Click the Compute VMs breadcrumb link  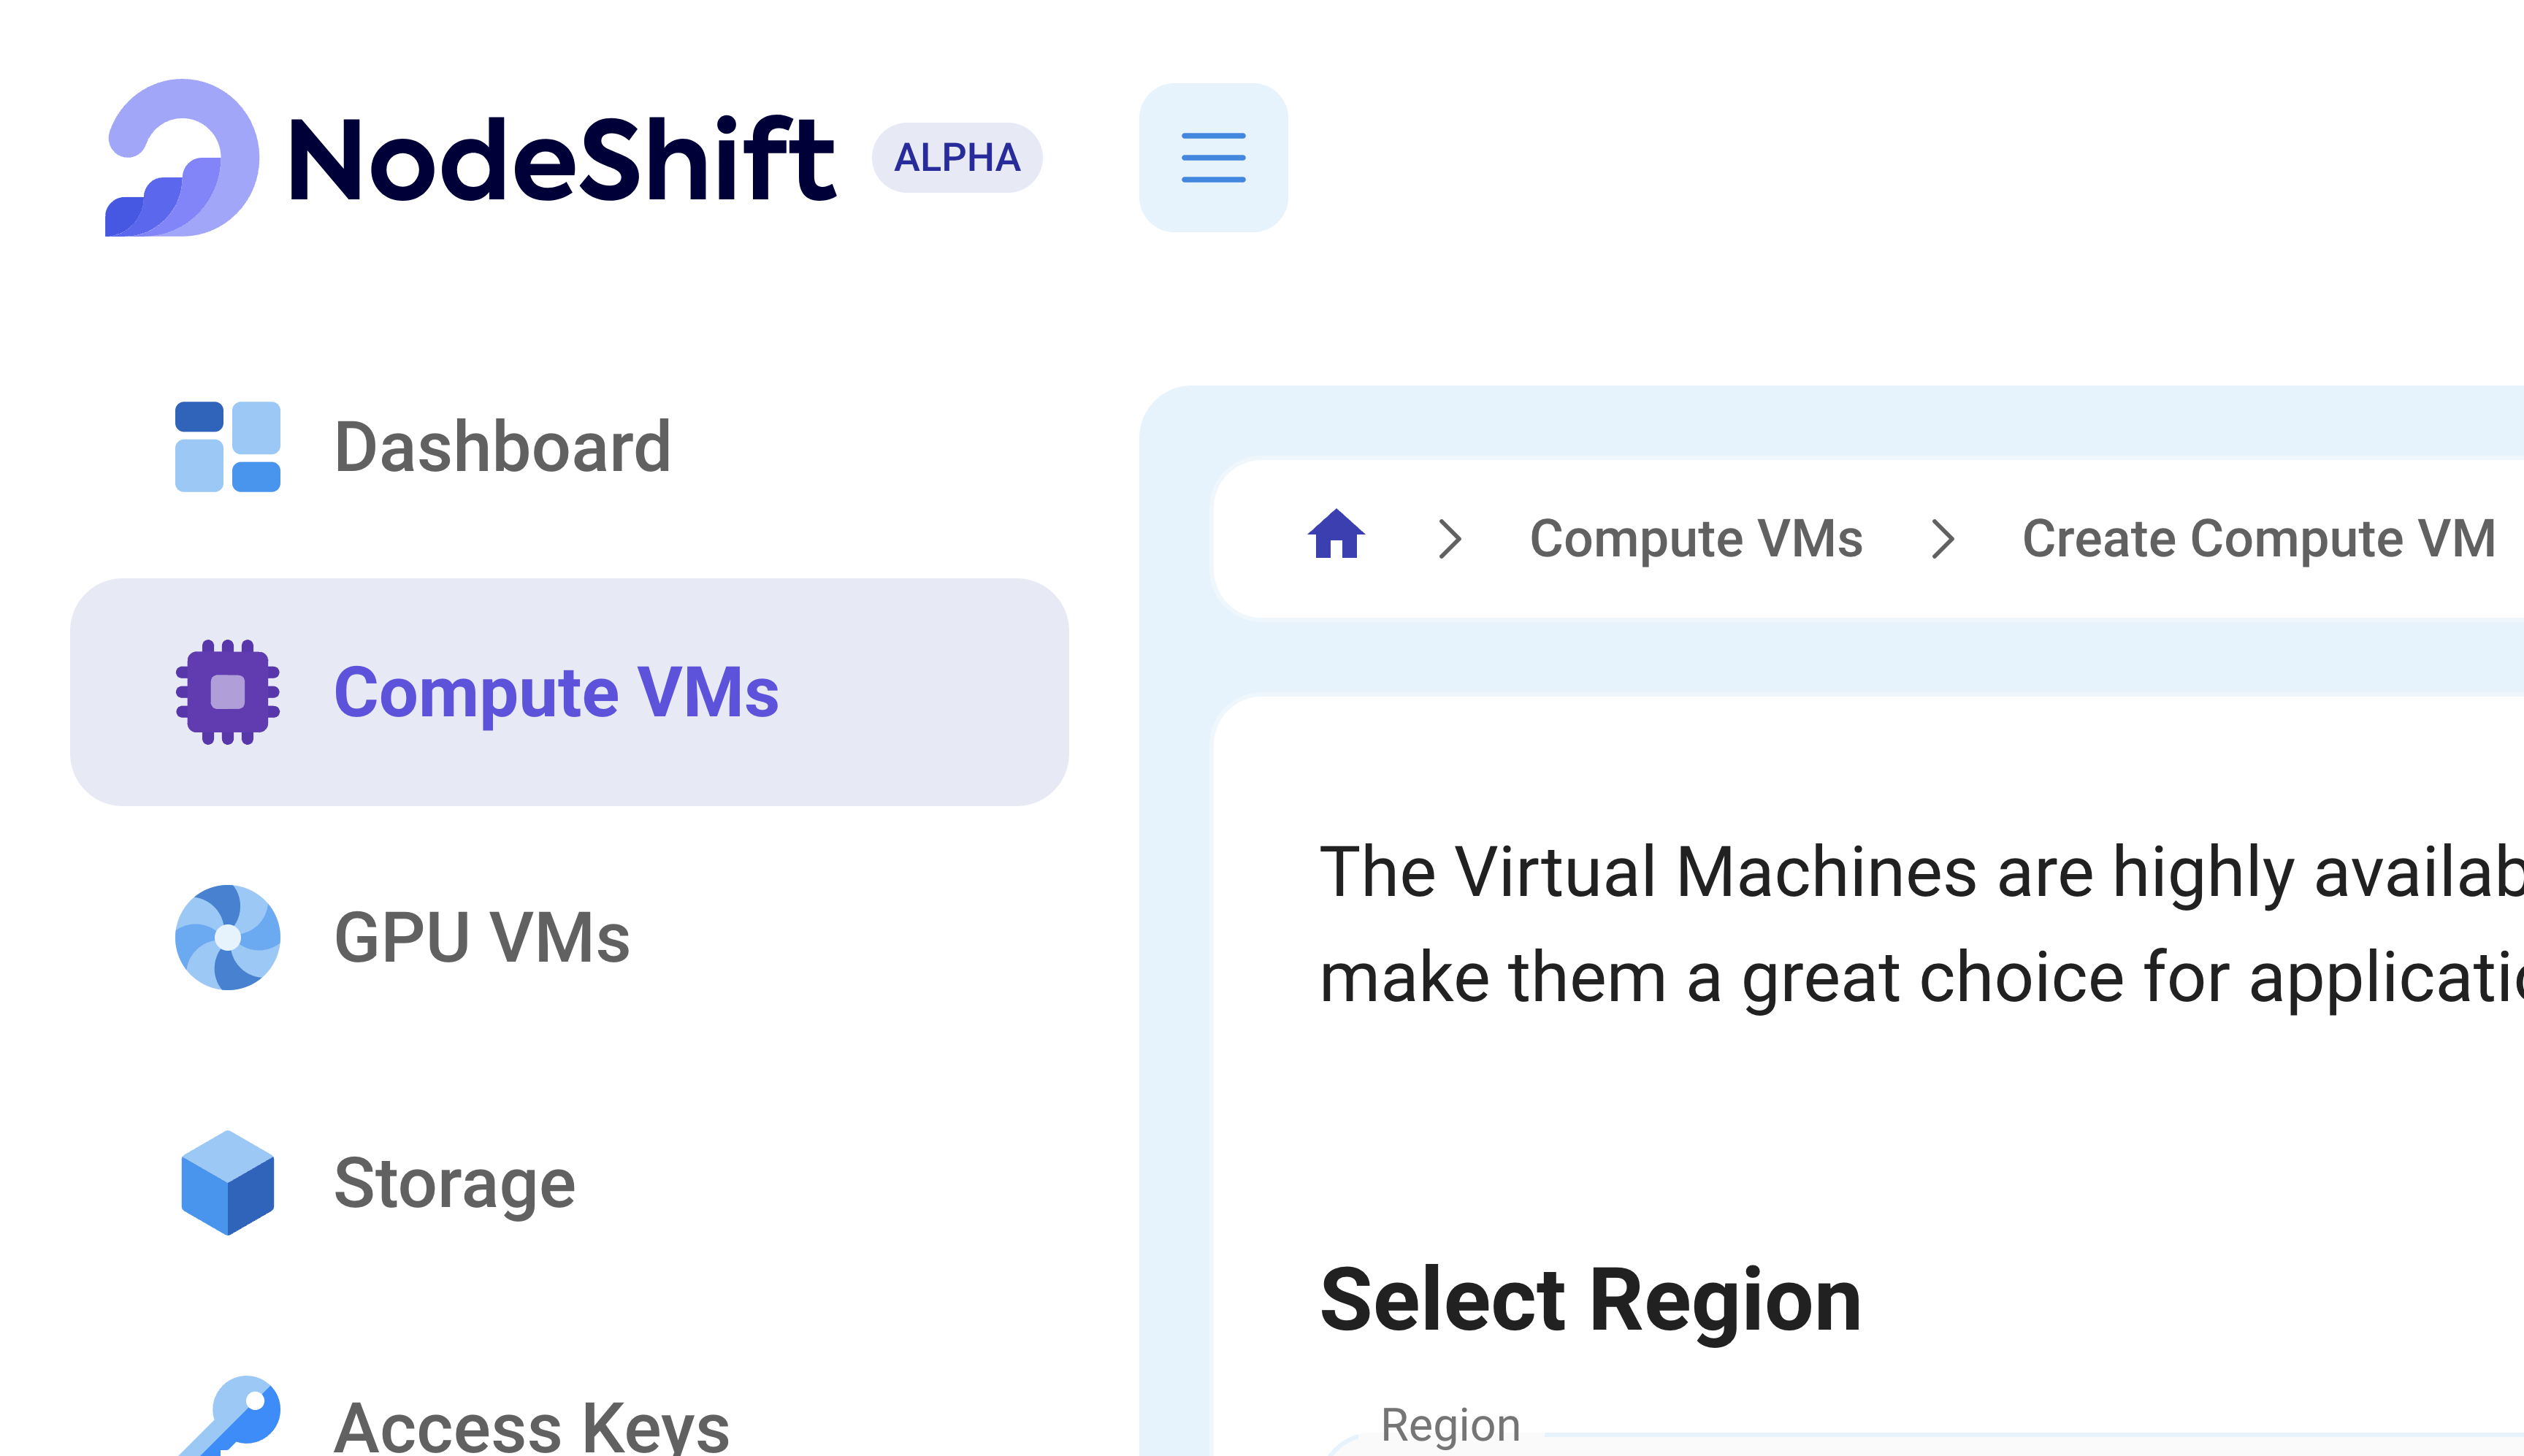pos(1696,539)
